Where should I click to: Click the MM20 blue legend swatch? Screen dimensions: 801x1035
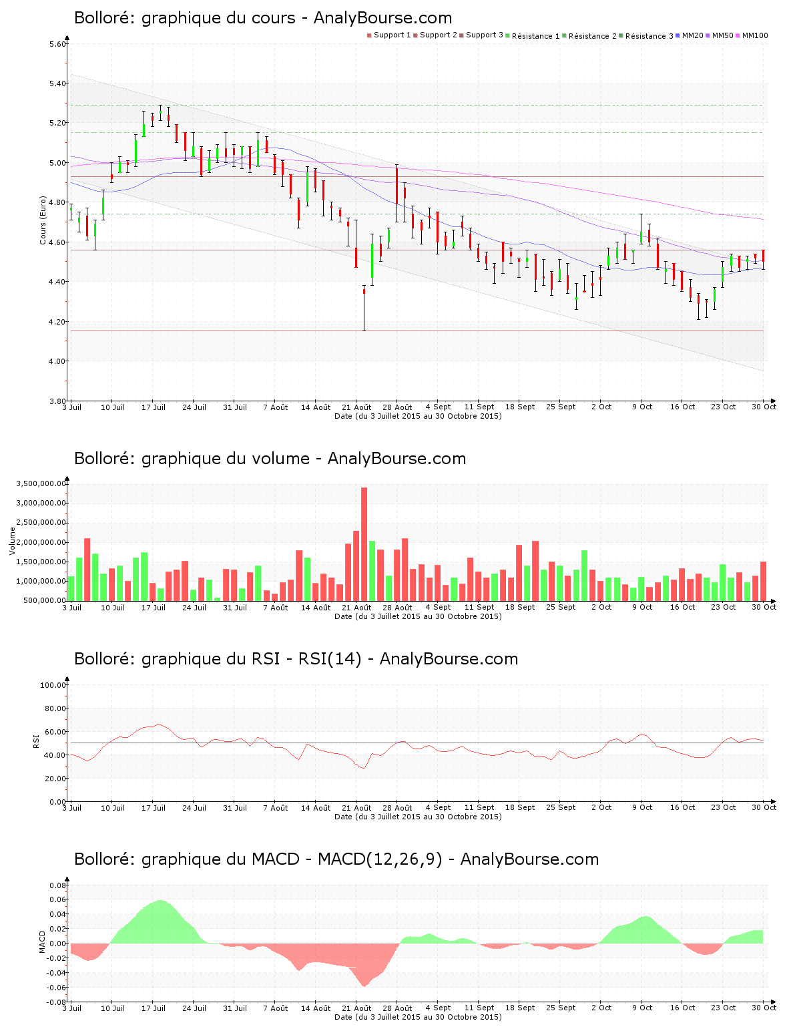tap(678, 35)
